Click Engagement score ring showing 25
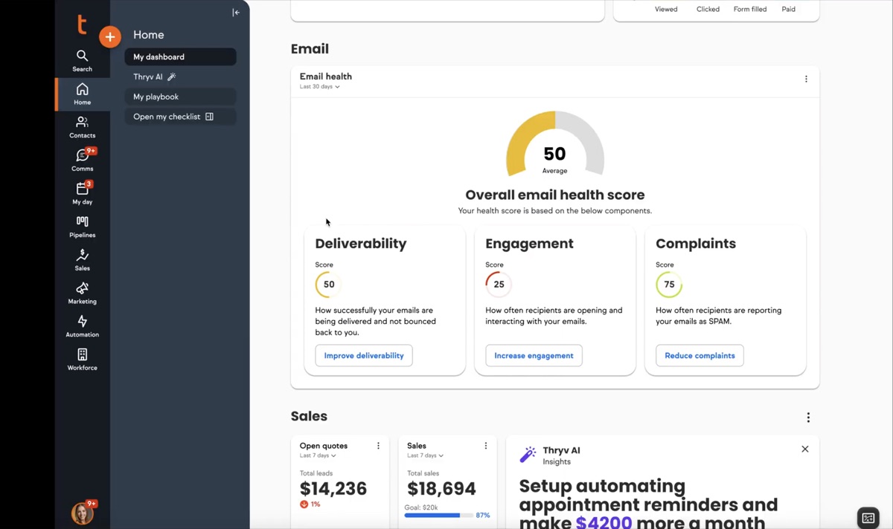 pyautogui.click(x=499, y=285)
